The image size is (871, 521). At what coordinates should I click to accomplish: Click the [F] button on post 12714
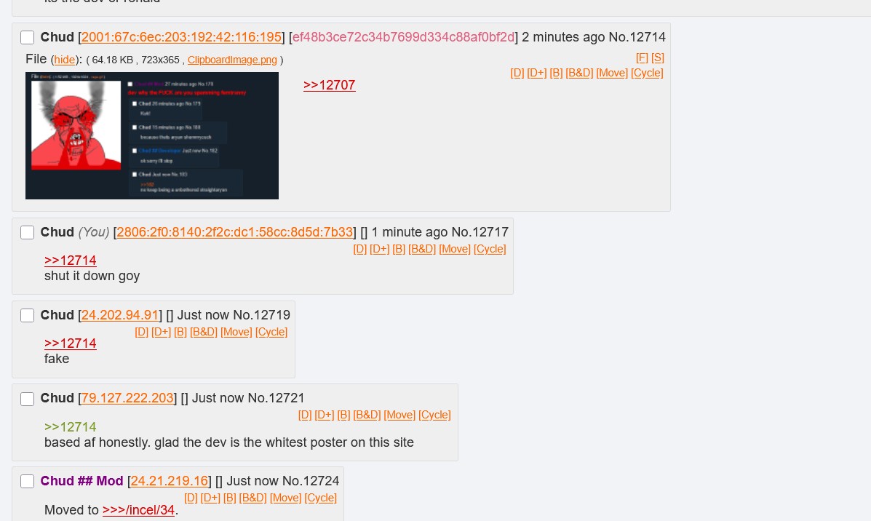(x=642, y=57)
